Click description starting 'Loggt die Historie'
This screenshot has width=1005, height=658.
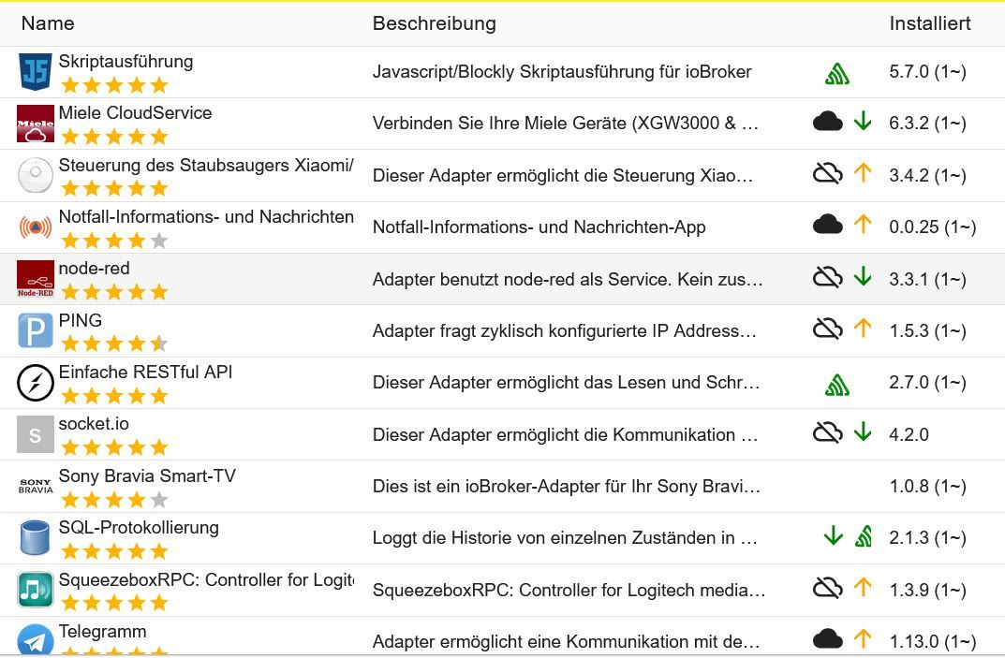point(566,537)
